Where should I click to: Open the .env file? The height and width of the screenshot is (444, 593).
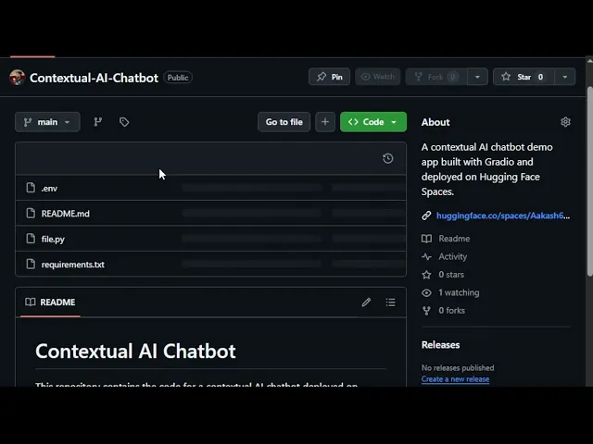click(x=49, y=189)
